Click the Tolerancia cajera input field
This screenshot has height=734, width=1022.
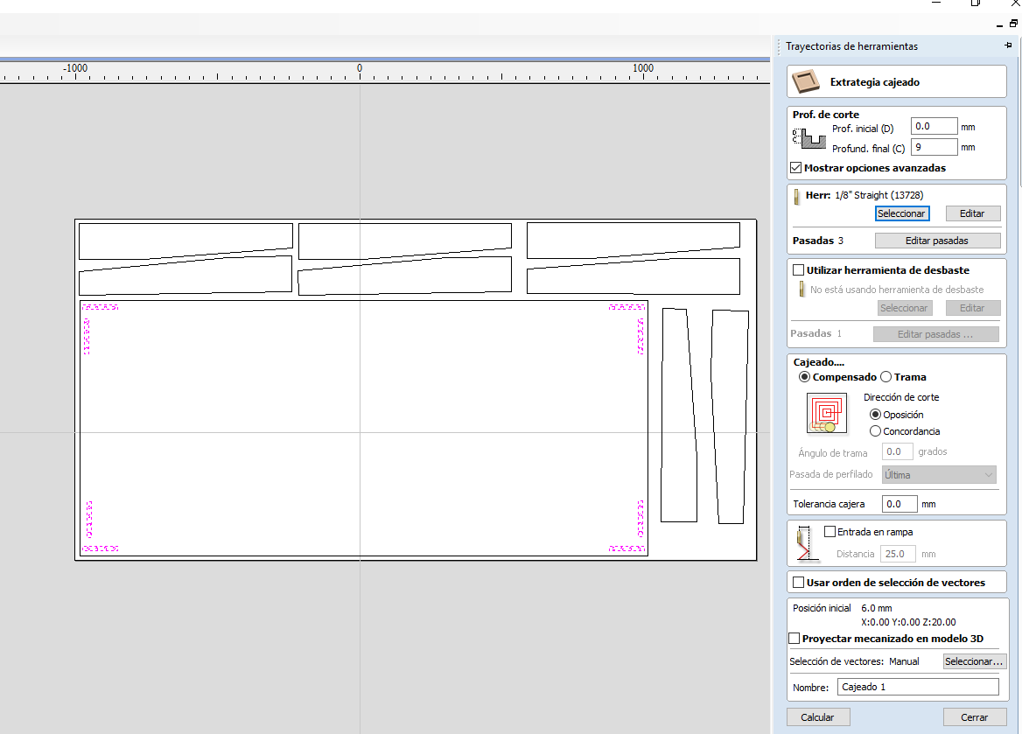point(899,504)
